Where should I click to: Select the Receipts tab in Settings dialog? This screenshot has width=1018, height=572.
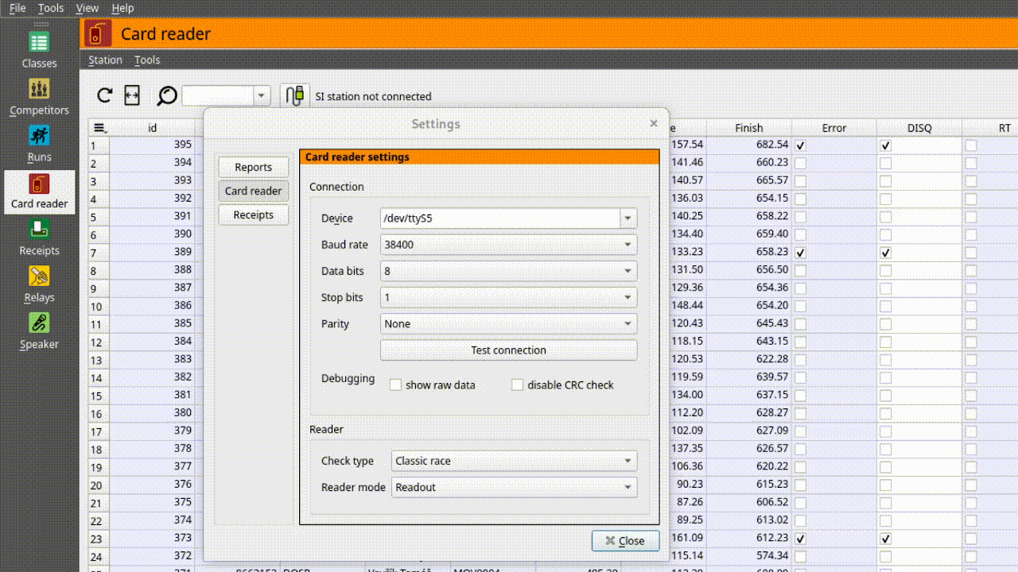[x=254, y=214]
